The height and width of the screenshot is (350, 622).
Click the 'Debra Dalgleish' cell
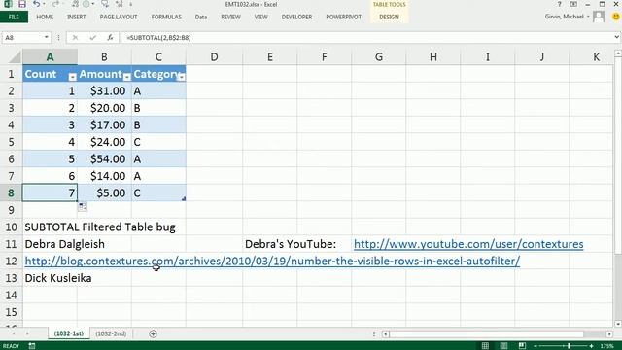[x=65, y=244]
